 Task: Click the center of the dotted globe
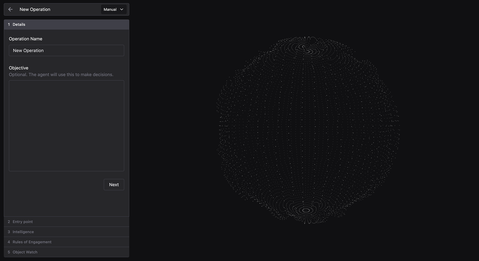[x=308, y=130]
